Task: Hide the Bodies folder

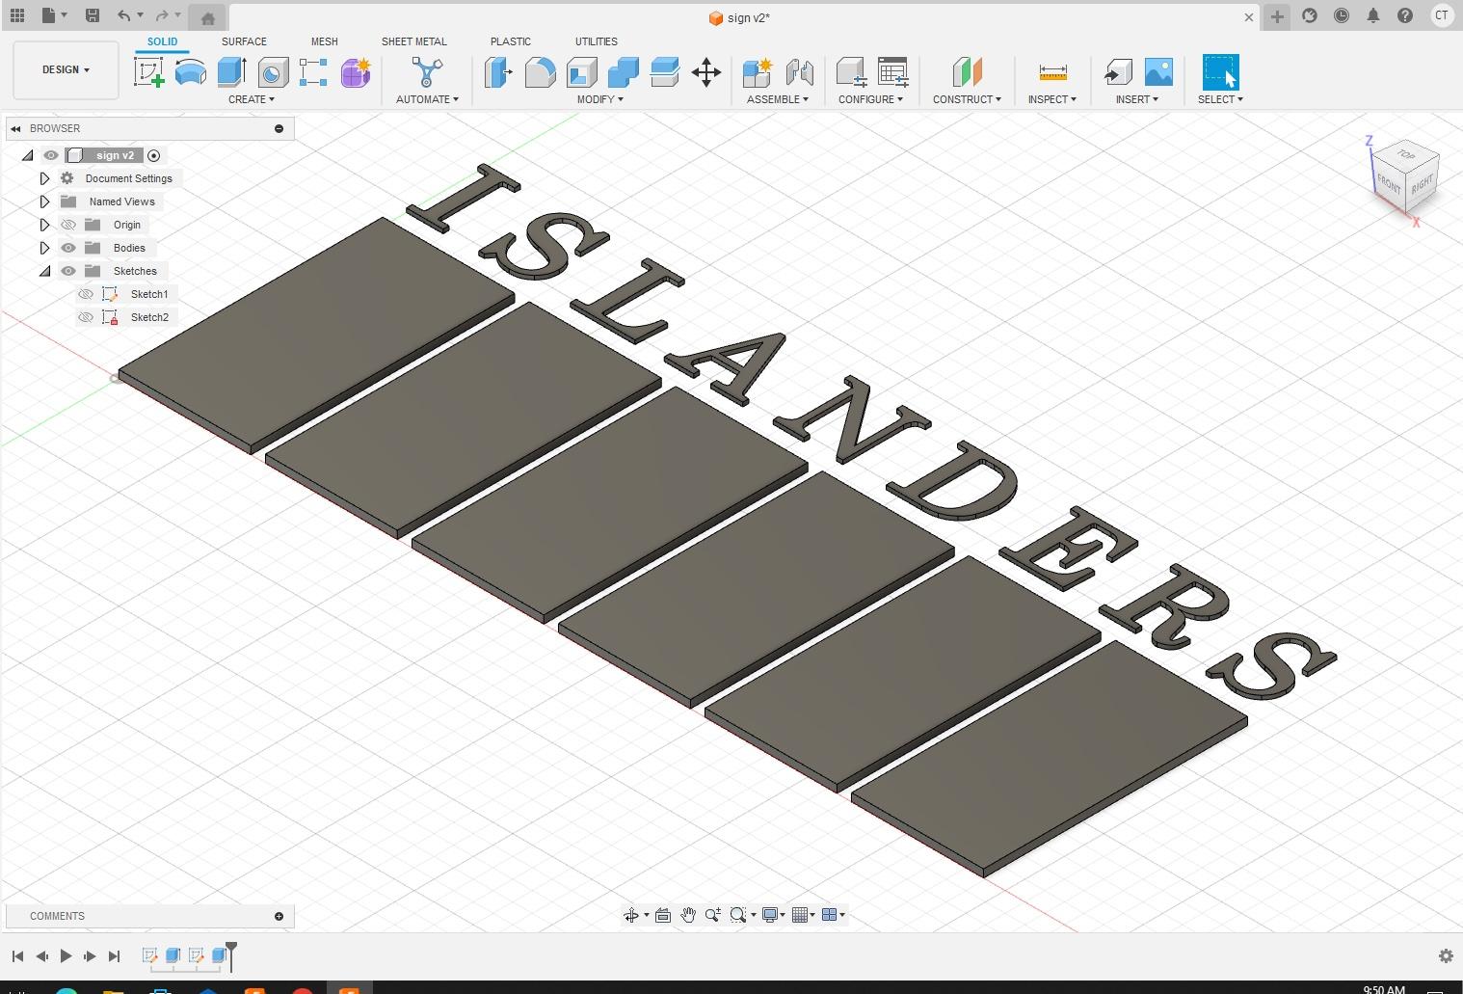Action: (x=68, y=248)
